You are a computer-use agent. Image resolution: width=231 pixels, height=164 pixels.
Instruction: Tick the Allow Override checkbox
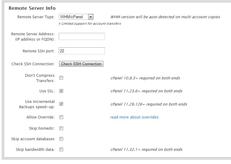pyautogui.click(x=61, y=117)
